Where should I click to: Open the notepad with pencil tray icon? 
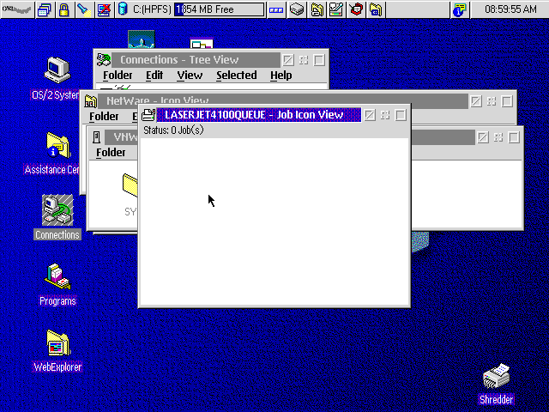tap(336, 9)
